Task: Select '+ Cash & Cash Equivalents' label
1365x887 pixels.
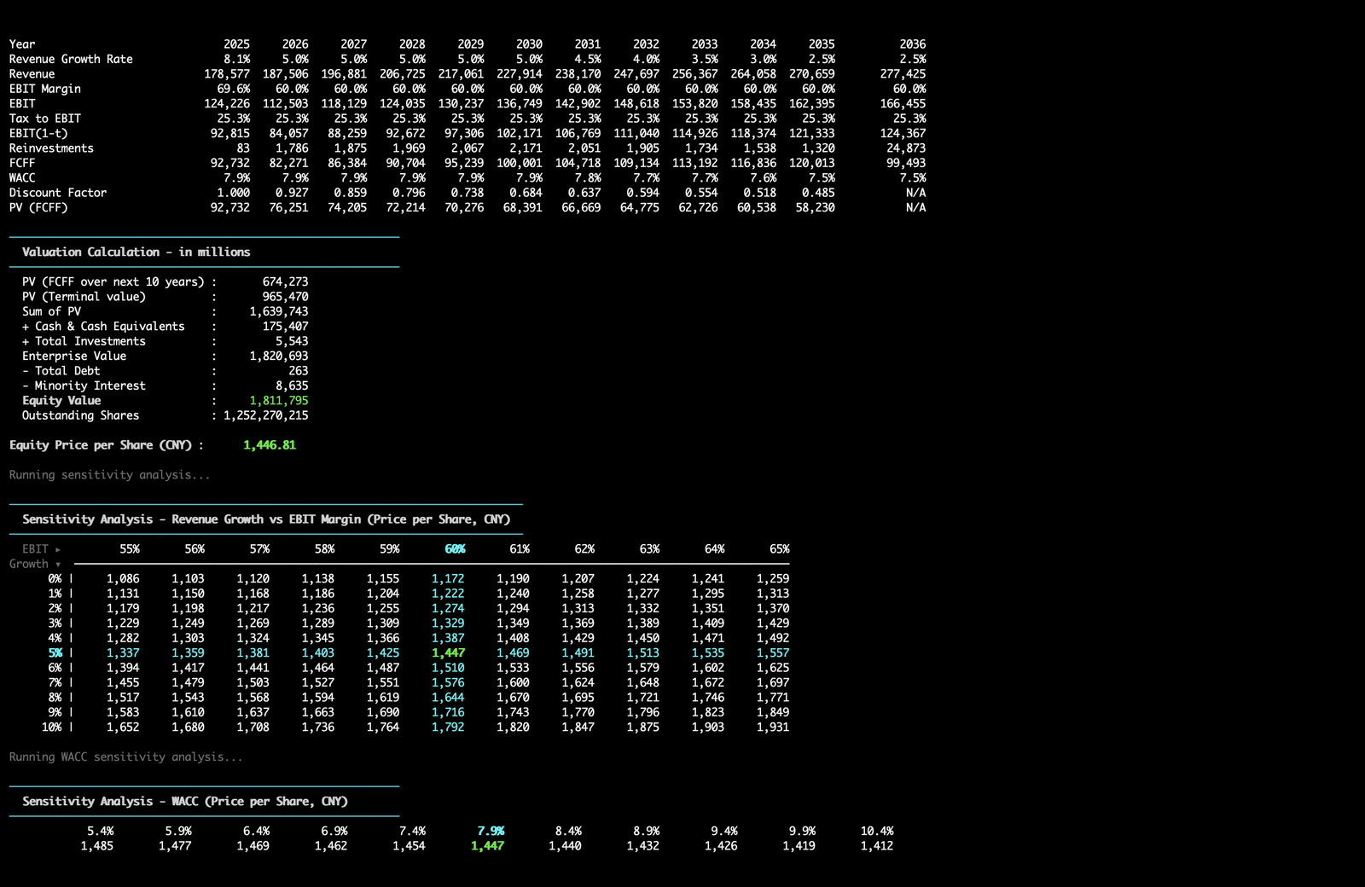Action: click(103, 327)
